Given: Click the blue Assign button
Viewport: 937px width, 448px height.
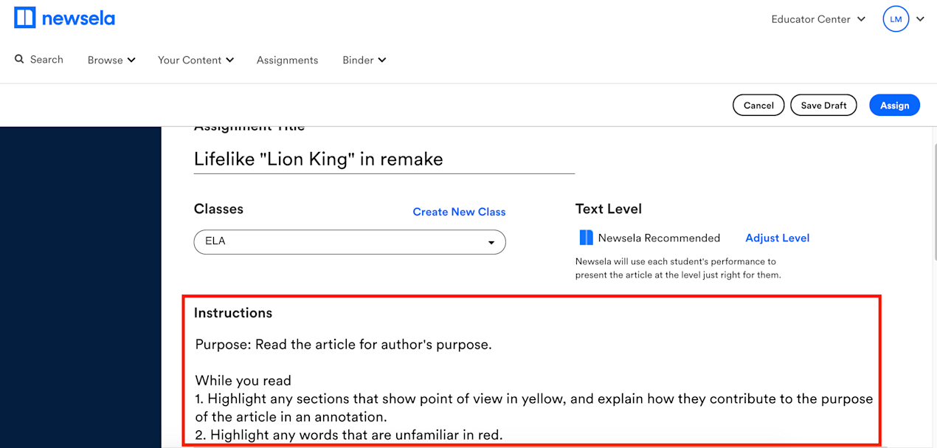Looking at the screenshot, I should [x=894, y=106].
